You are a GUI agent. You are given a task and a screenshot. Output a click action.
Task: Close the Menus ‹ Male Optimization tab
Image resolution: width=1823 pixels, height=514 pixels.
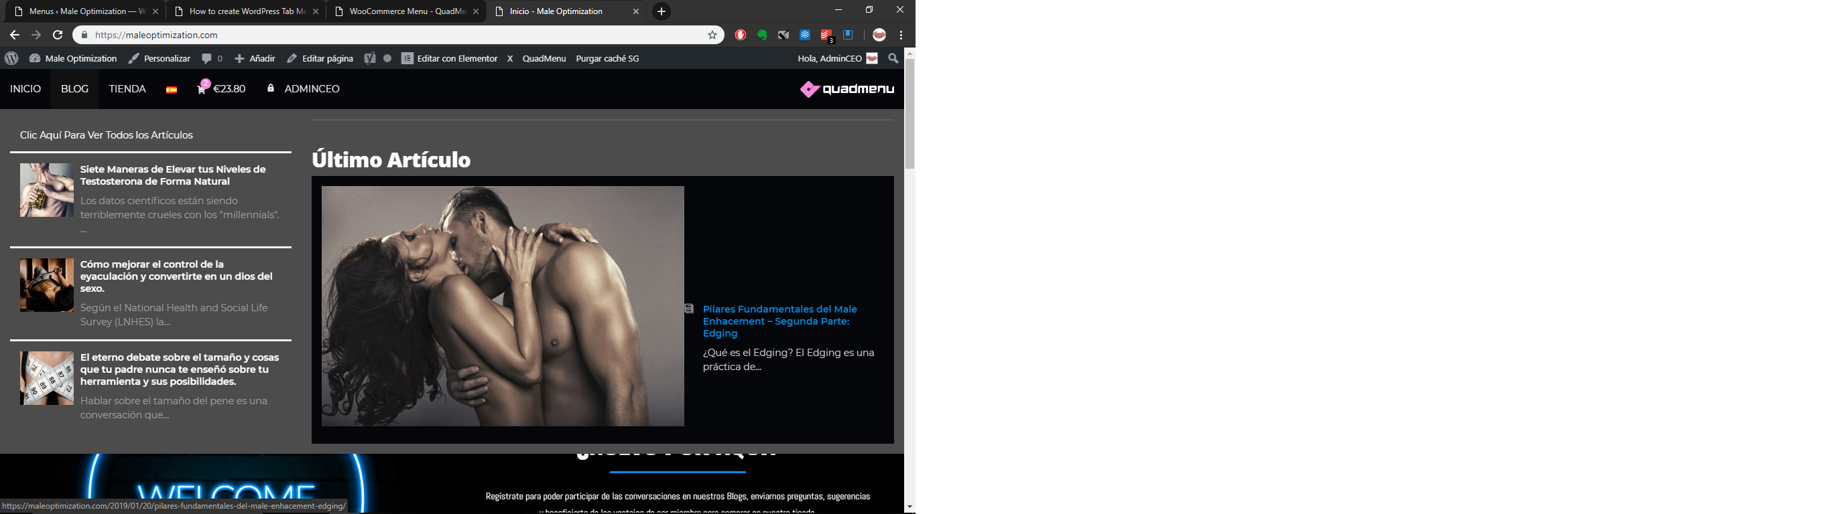155,11
